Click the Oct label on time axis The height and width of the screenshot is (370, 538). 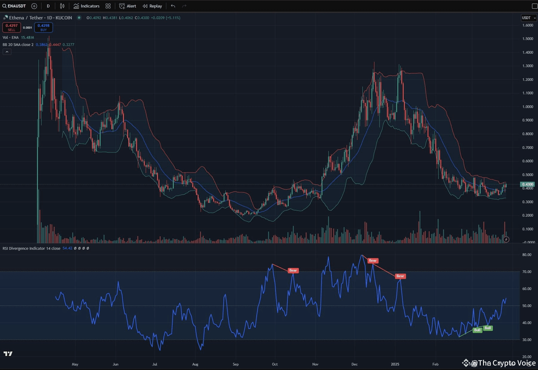click(275, 364)
